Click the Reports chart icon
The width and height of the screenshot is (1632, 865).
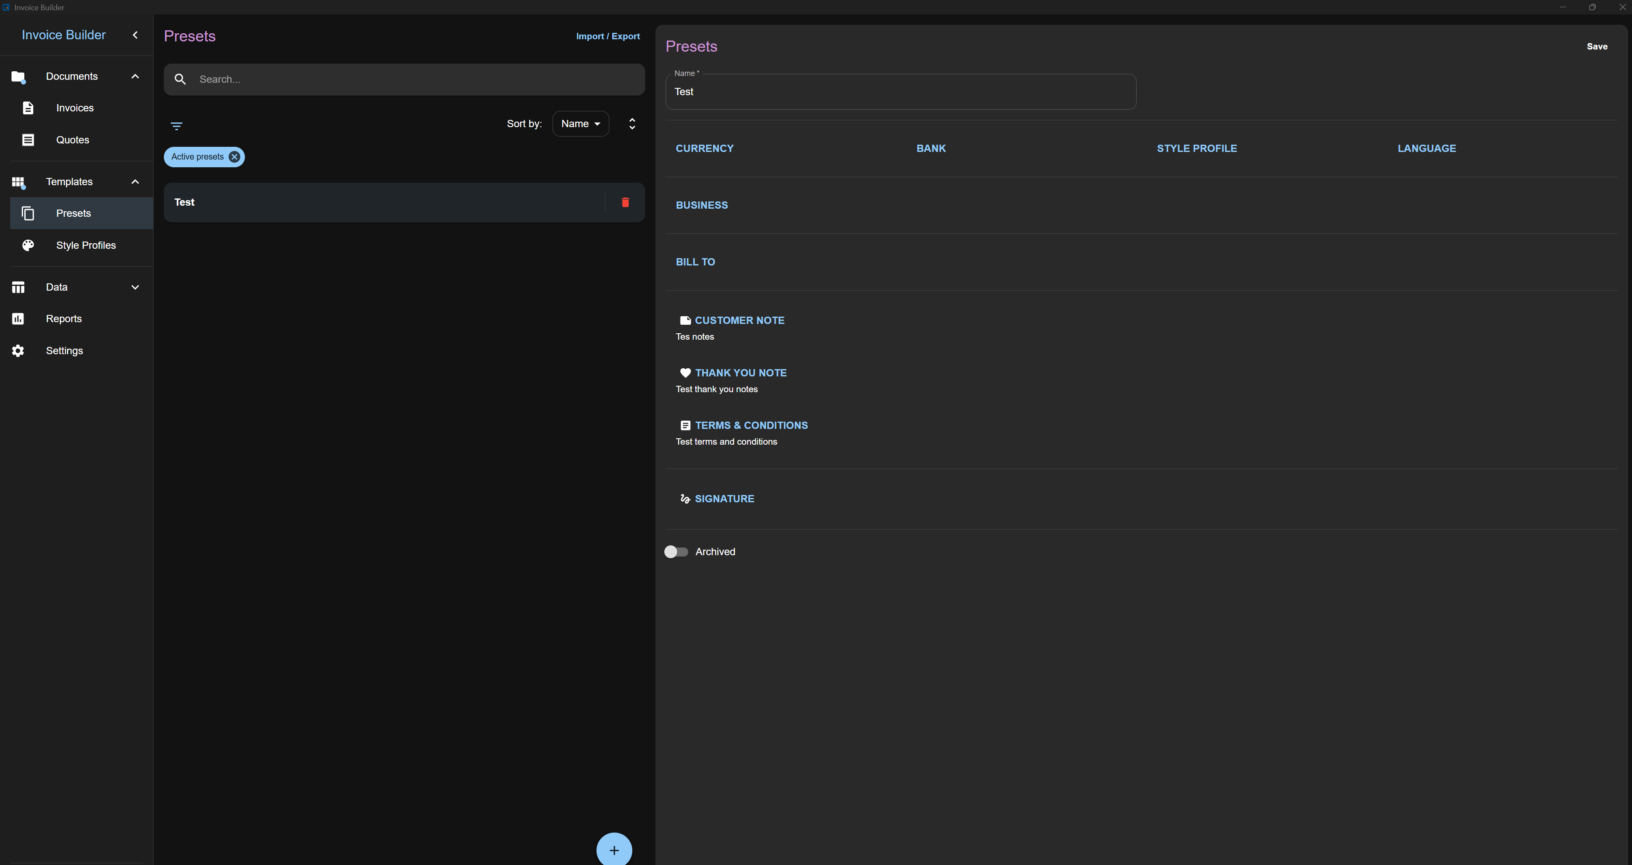click(18, 319)
